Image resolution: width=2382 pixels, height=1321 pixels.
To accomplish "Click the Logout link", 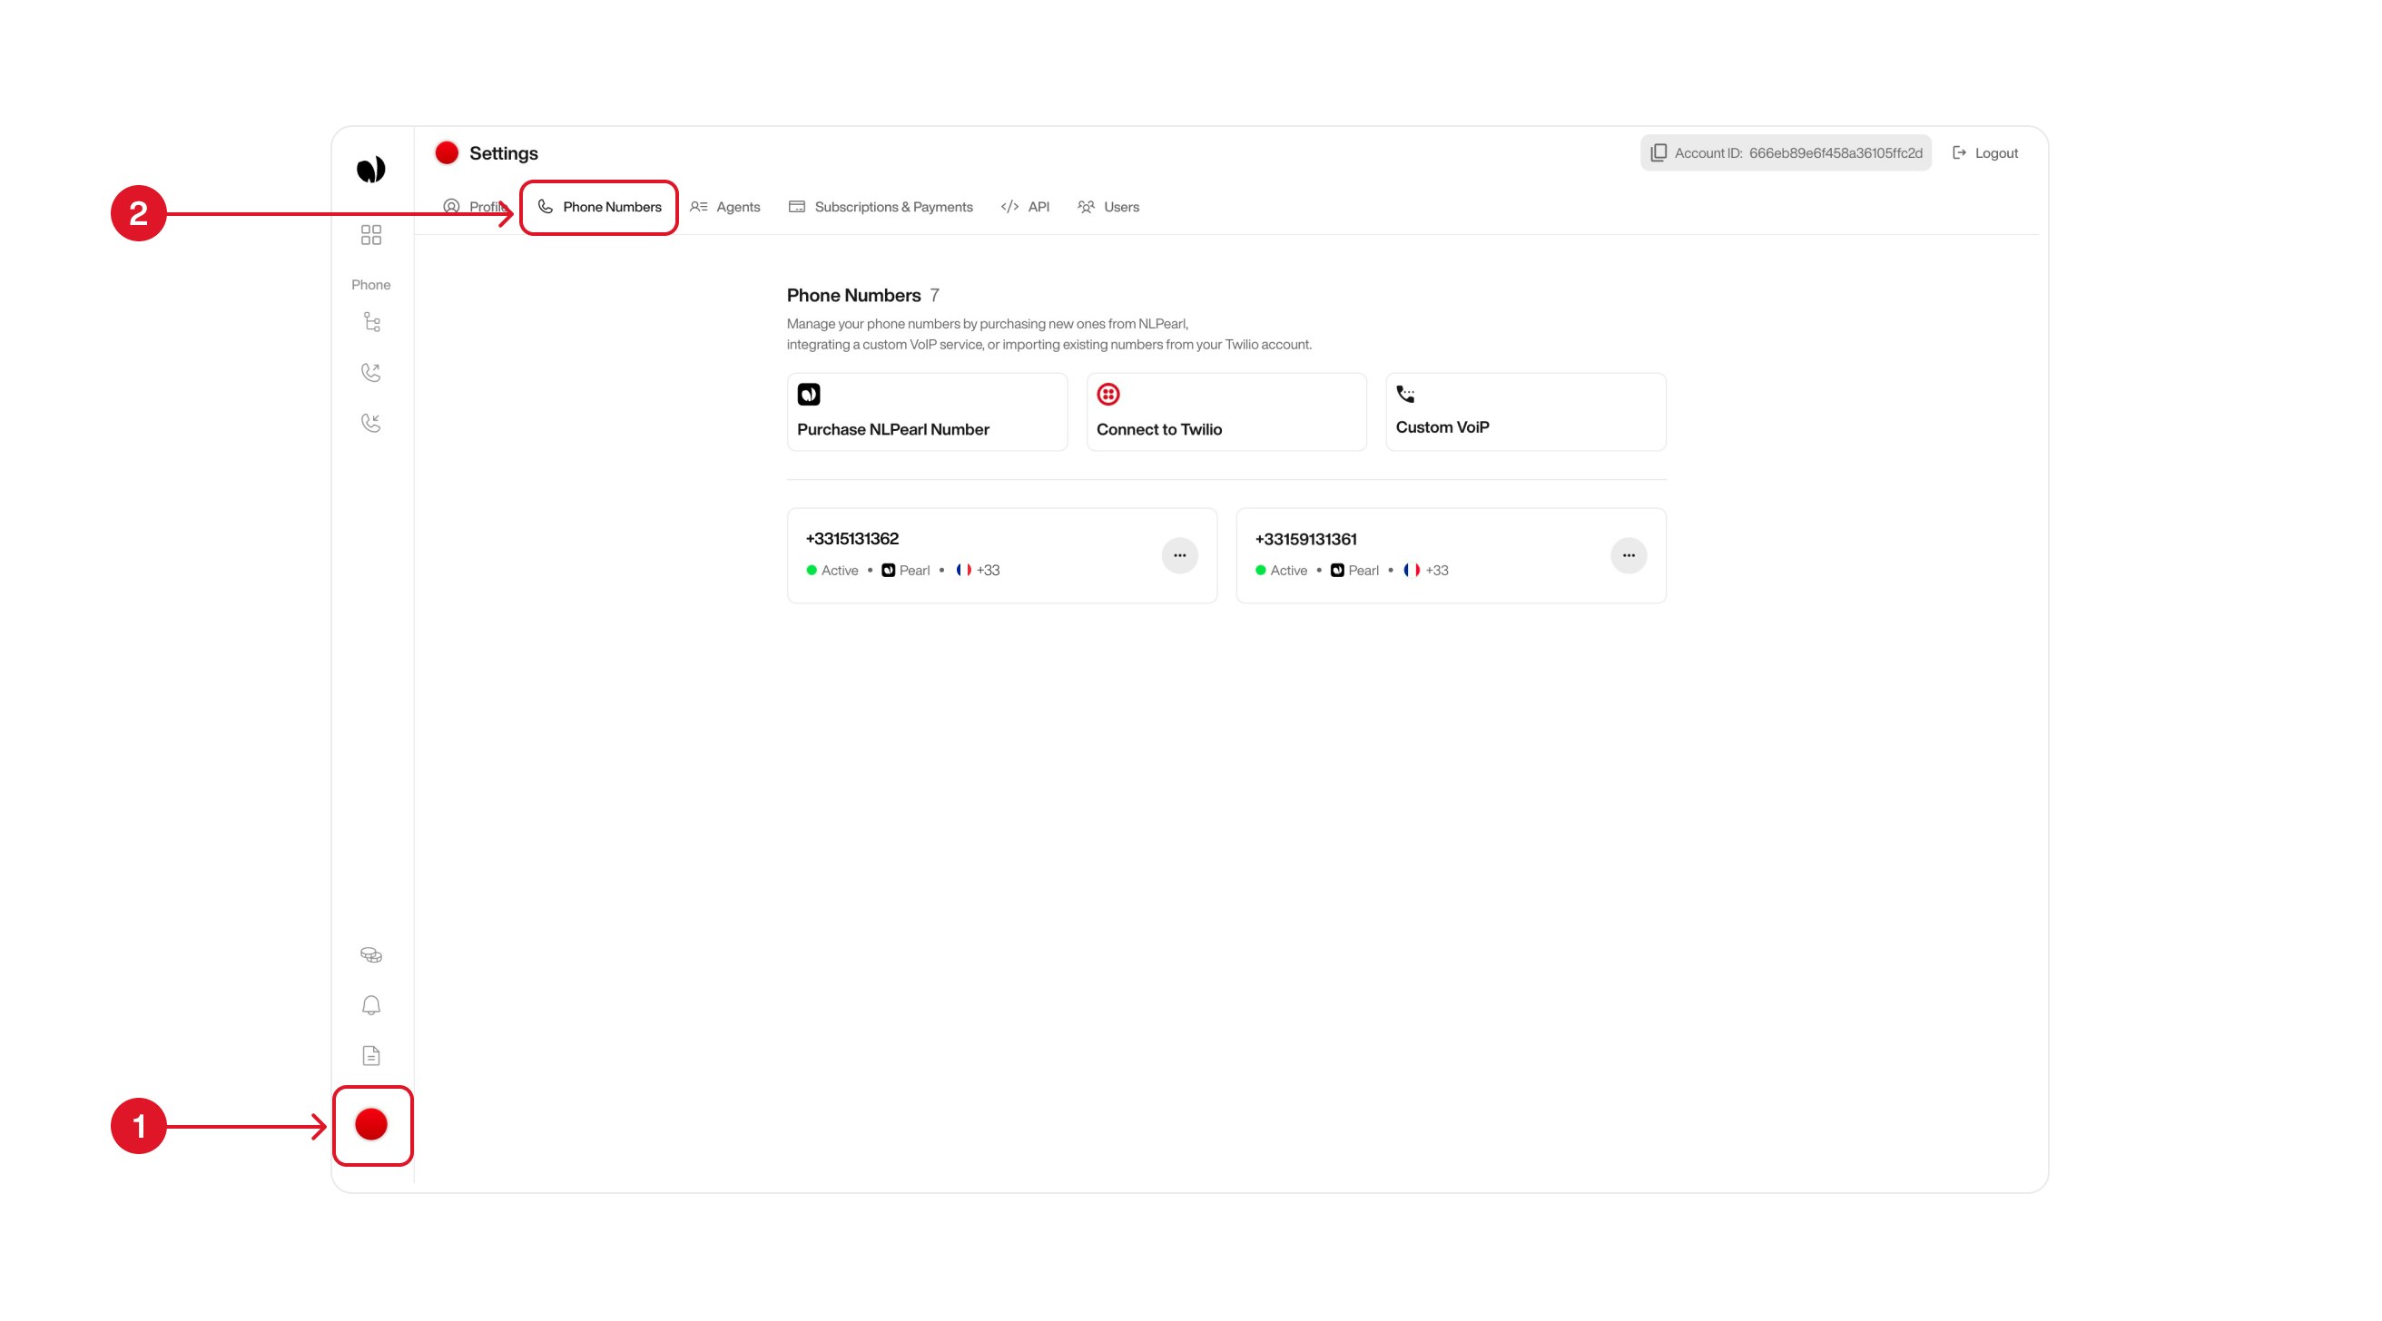I will tap(1984, 152).
